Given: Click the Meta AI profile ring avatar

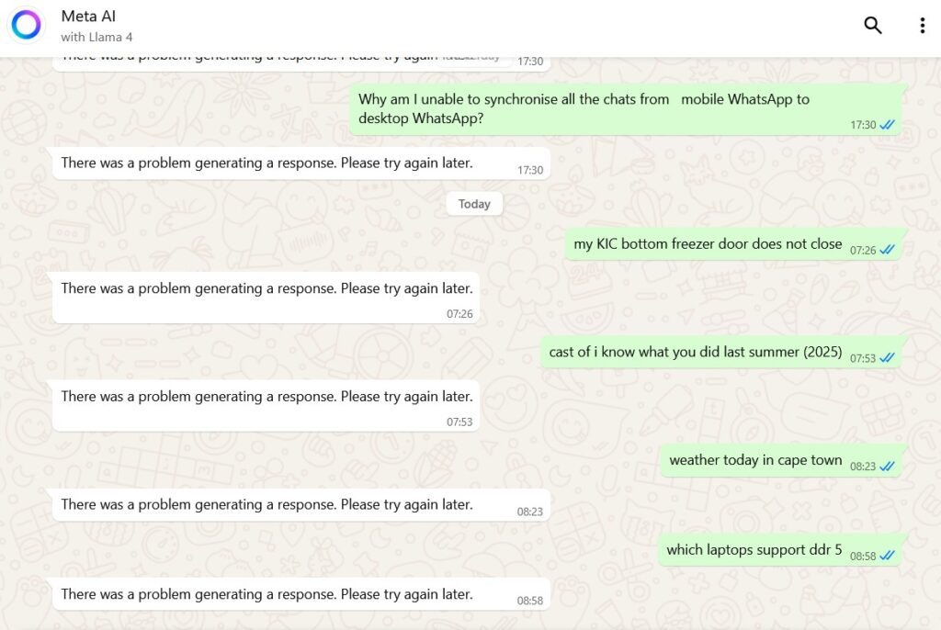Looking at the screenshot, I should click(27, 25).
